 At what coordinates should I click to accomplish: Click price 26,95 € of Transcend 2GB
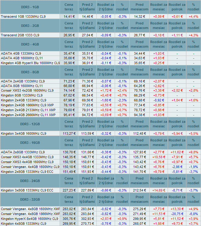click(69, 35)
